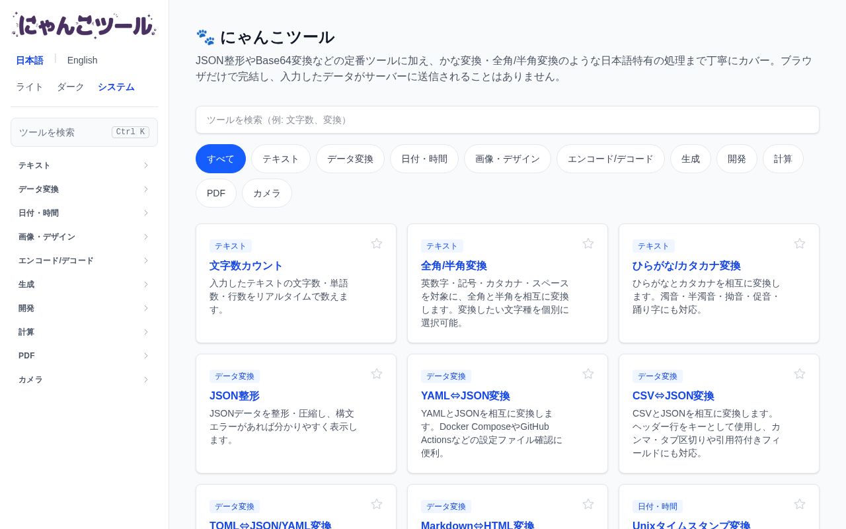Filter tools by PDF chip
Viewport: 846px width, 529px height.
[x=216, y=193]
